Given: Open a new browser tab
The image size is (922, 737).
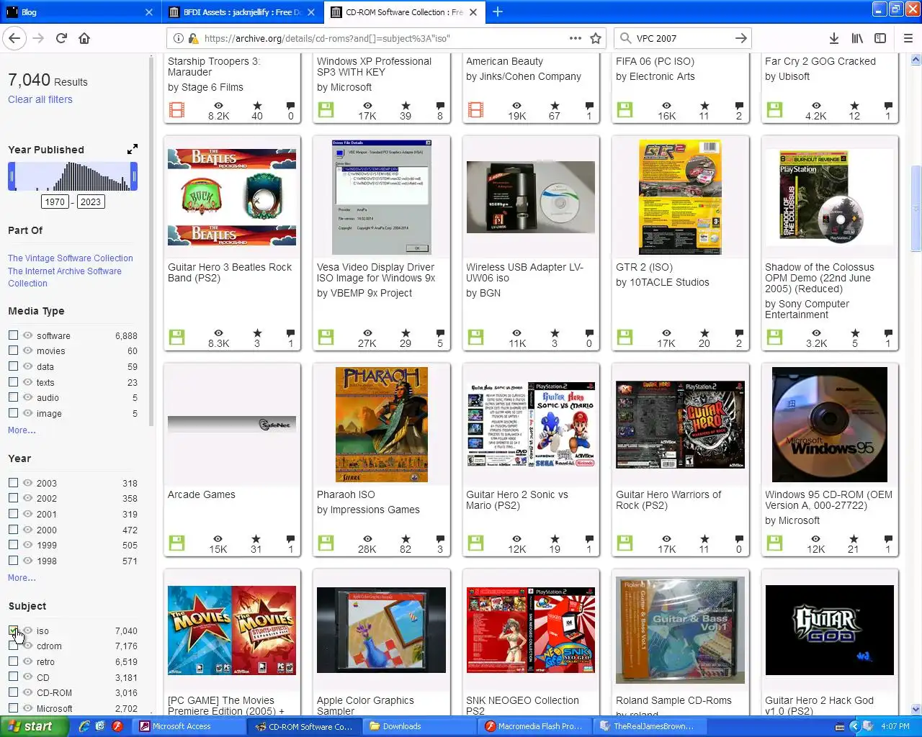Looking at the screenshot, I should [498, 12].
